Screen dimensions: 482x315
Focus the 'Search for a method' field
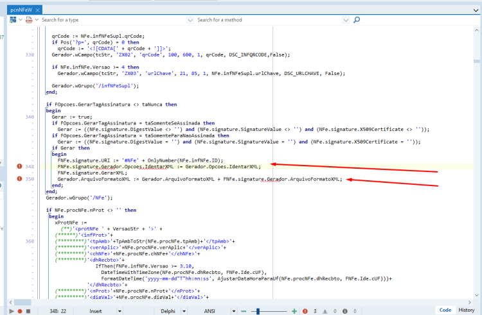(269, 20)
